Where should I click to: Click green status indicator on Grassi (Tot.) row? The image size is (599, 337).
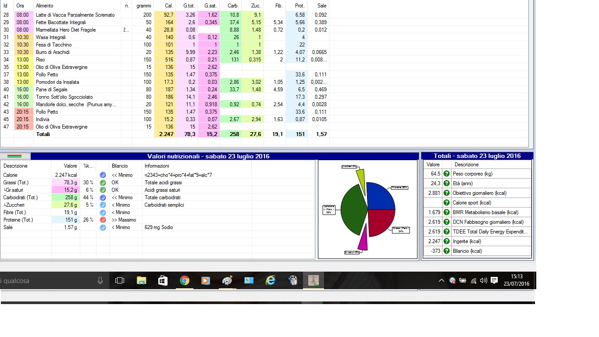tap(102, 183)
